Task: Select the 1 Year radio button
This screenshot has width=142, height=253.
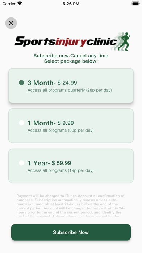Action: click(21, 163)
